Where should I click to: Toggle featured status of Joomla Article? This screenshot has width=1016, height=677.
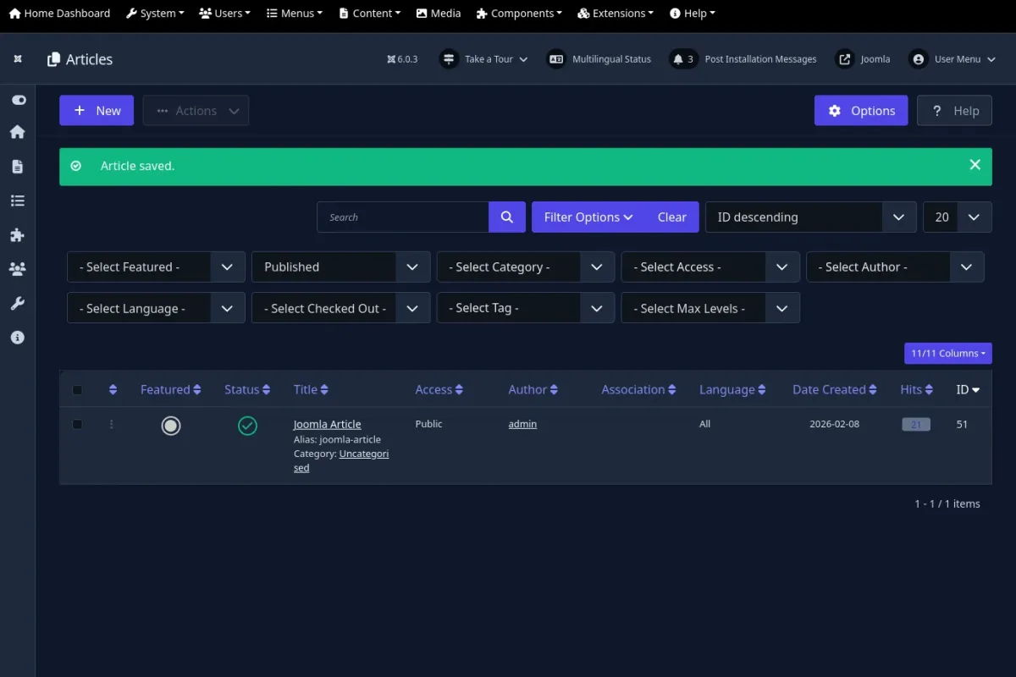(x=171, y=426)
